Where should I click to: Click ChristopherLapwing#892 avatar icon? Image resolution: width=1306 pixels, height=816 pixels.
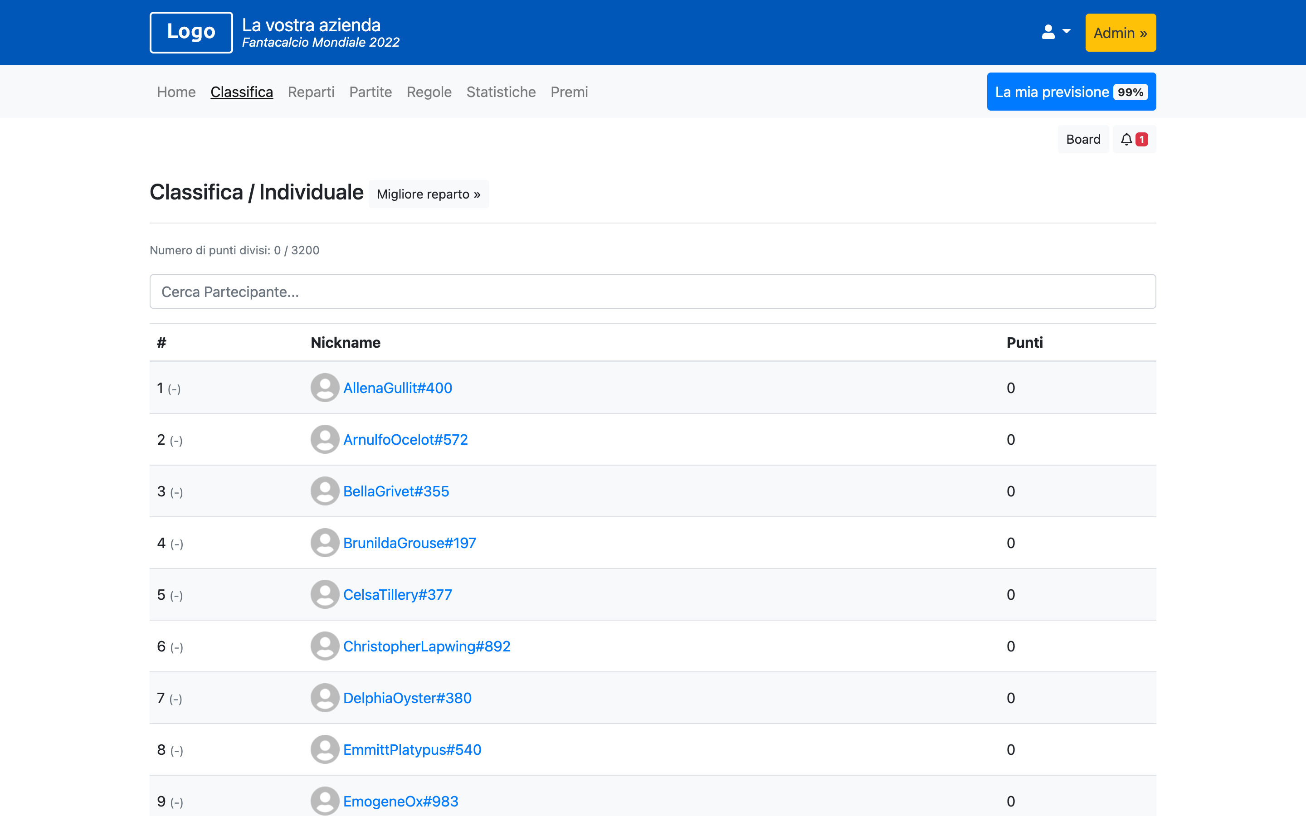pos(325,646)
